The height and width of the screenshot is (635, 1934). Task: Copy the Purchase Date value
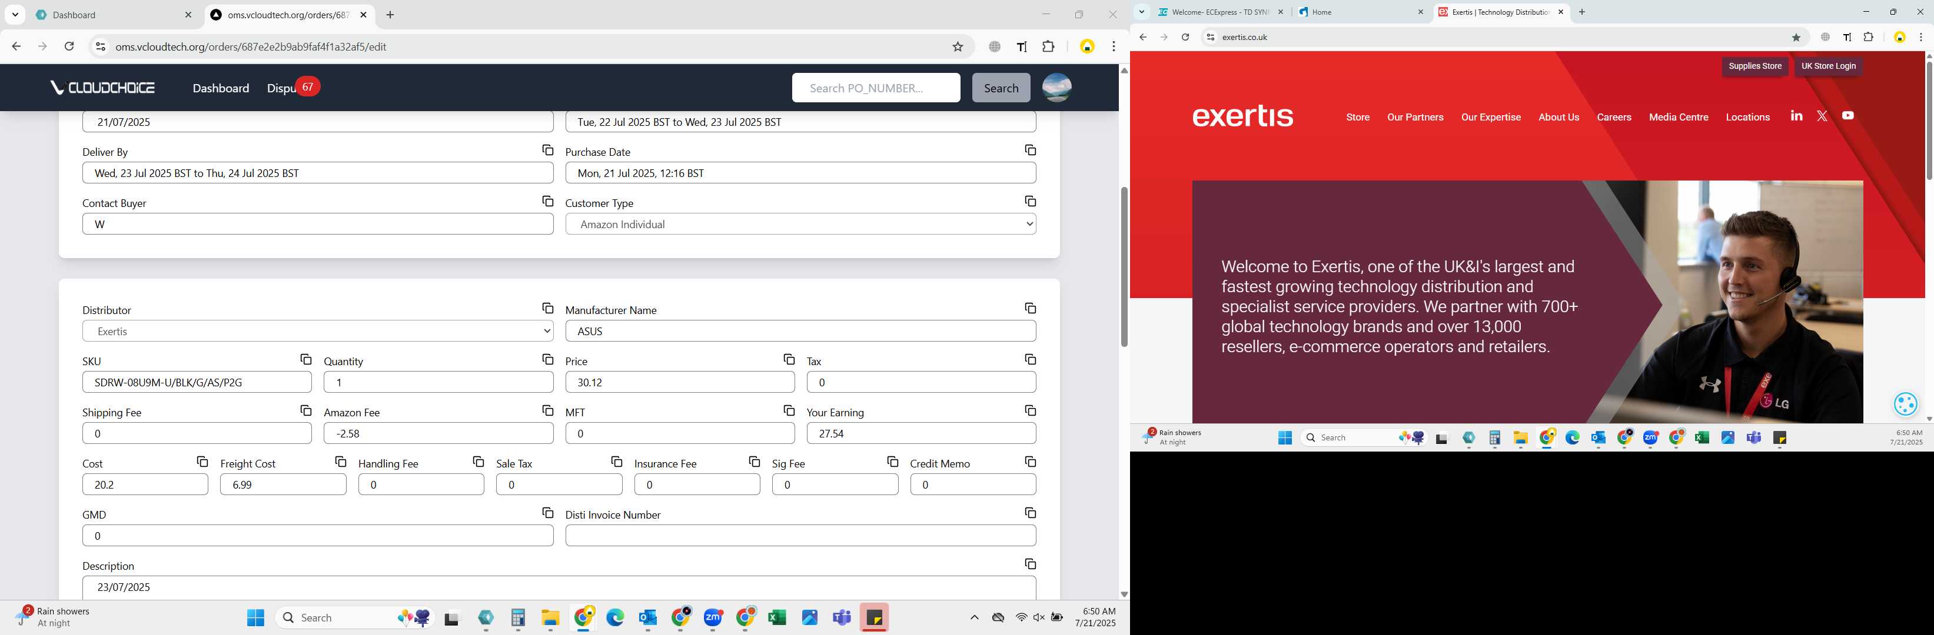coord(1030,151)
